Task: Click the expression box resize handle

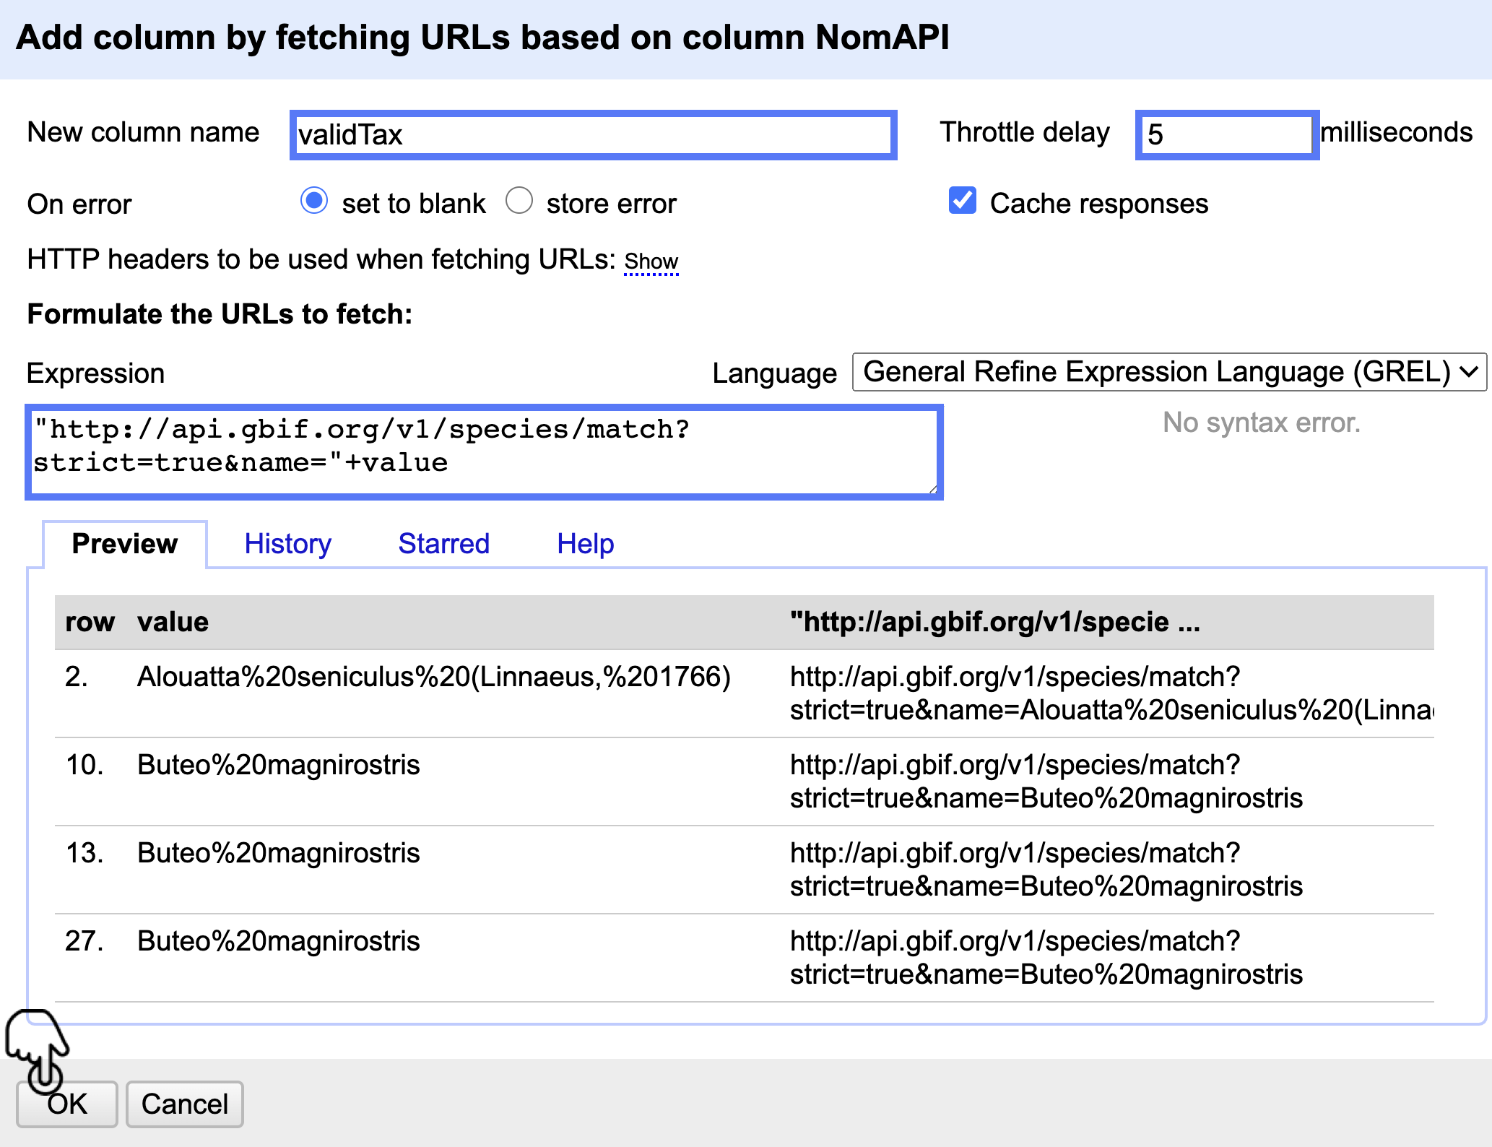Action: [x=933, y=489]
